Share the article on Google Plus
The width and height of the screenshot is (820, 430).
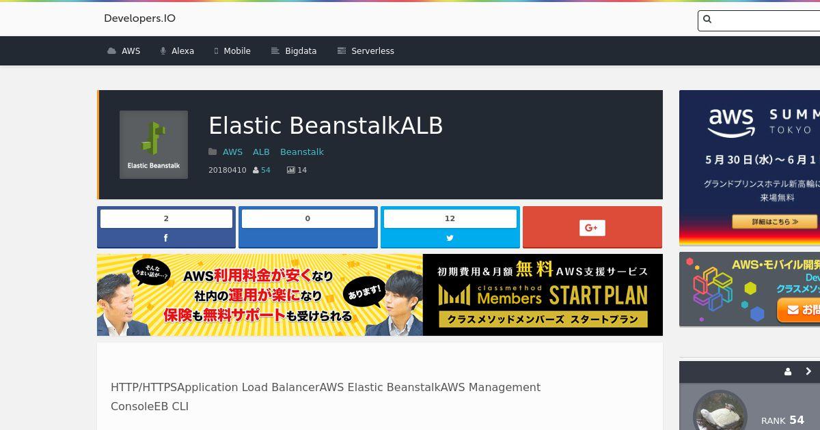592,227
